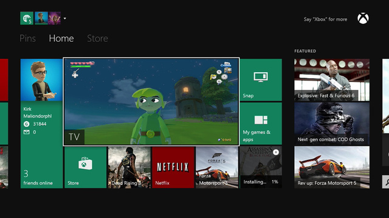Click the green globe profile icon
389x218 pixels.
pos(27,18)
